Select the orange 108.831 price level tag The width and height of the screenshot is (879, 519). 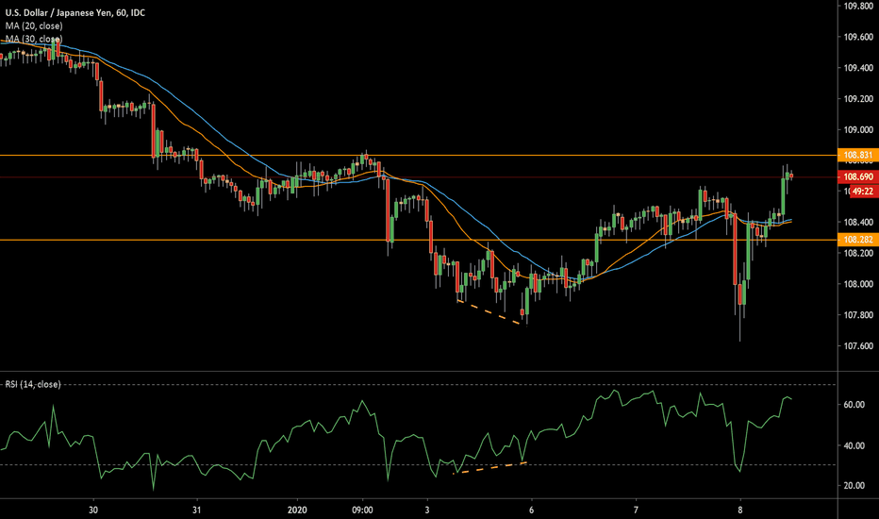[x=858, y=155]
